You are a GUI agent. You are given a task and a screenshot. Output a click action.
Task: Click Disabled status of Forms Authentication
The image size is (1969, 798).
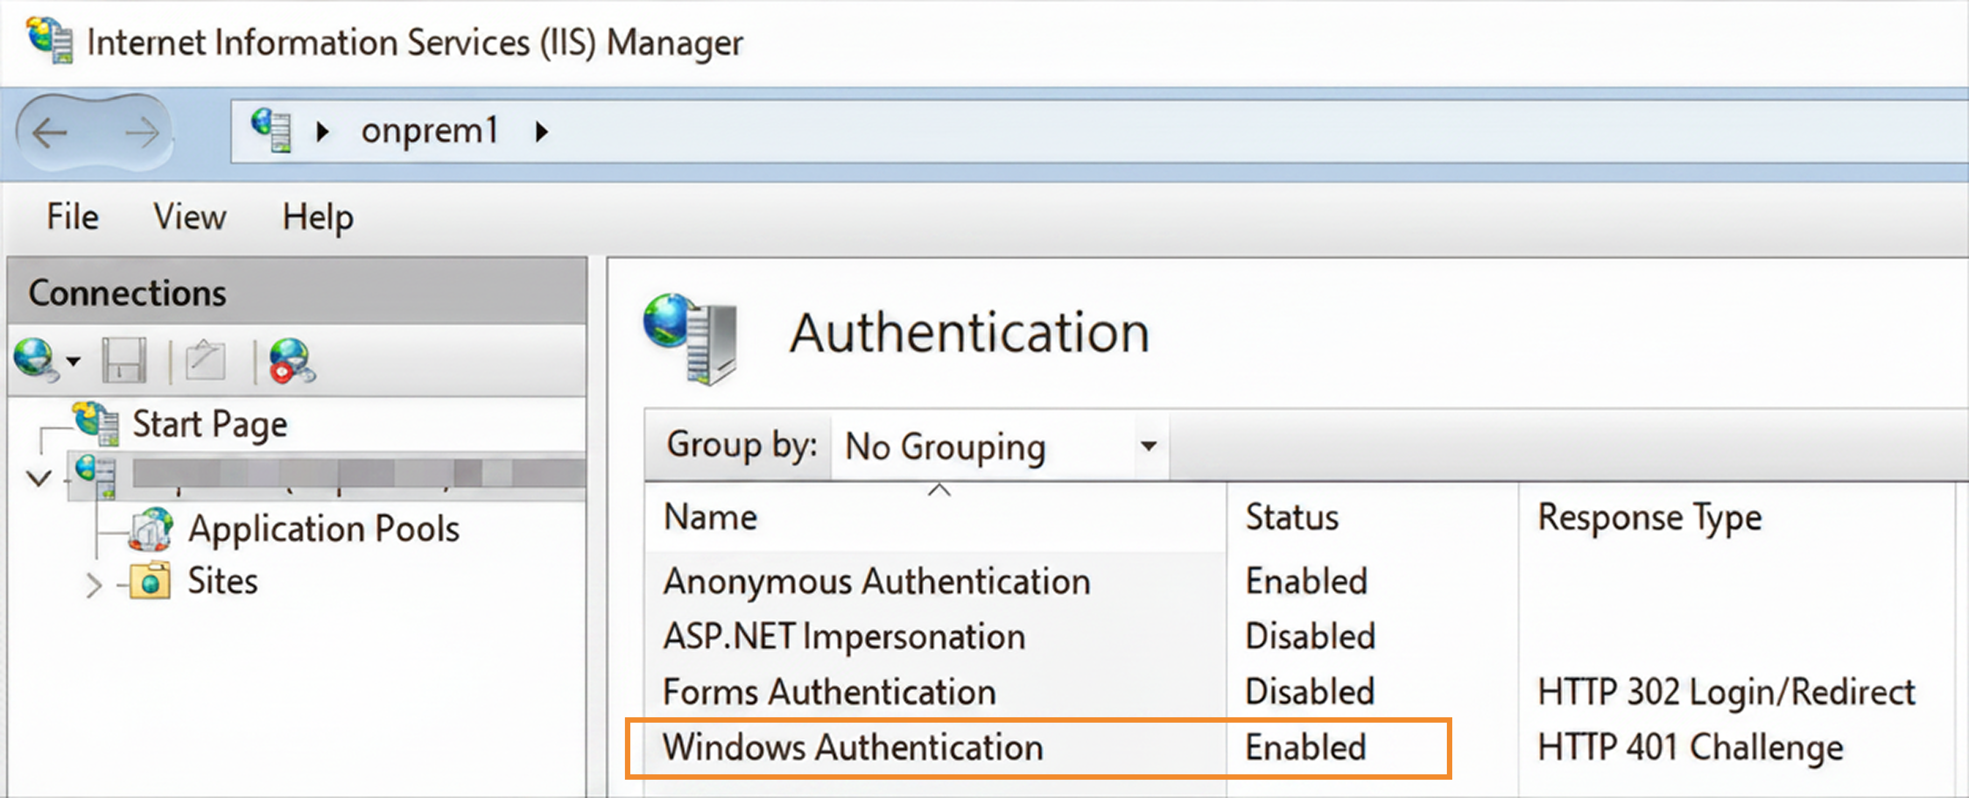(1310, 692)
